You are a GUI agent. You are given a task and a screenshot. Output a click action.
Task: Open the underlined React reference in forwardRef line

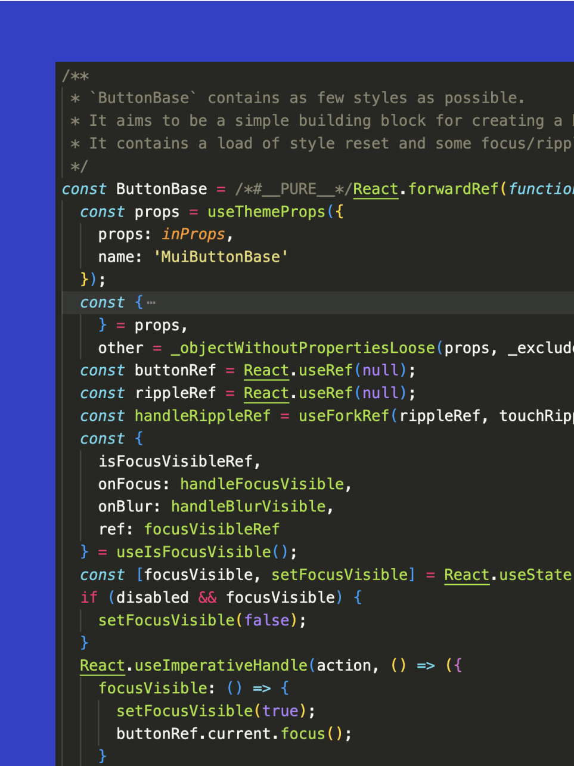pos(376,188)
